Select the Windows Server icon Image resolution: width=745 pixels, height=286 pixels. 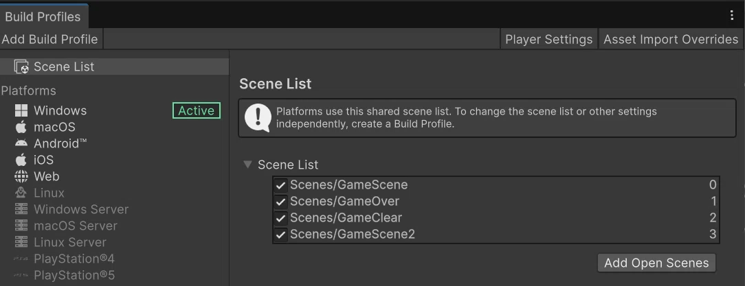(x=21, y=209)
